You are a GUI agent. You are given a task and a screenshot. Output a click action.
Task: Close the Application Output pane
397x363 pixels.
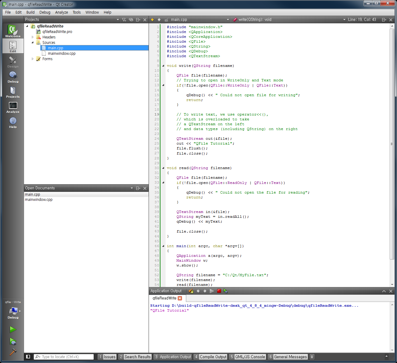click(391, 291)
